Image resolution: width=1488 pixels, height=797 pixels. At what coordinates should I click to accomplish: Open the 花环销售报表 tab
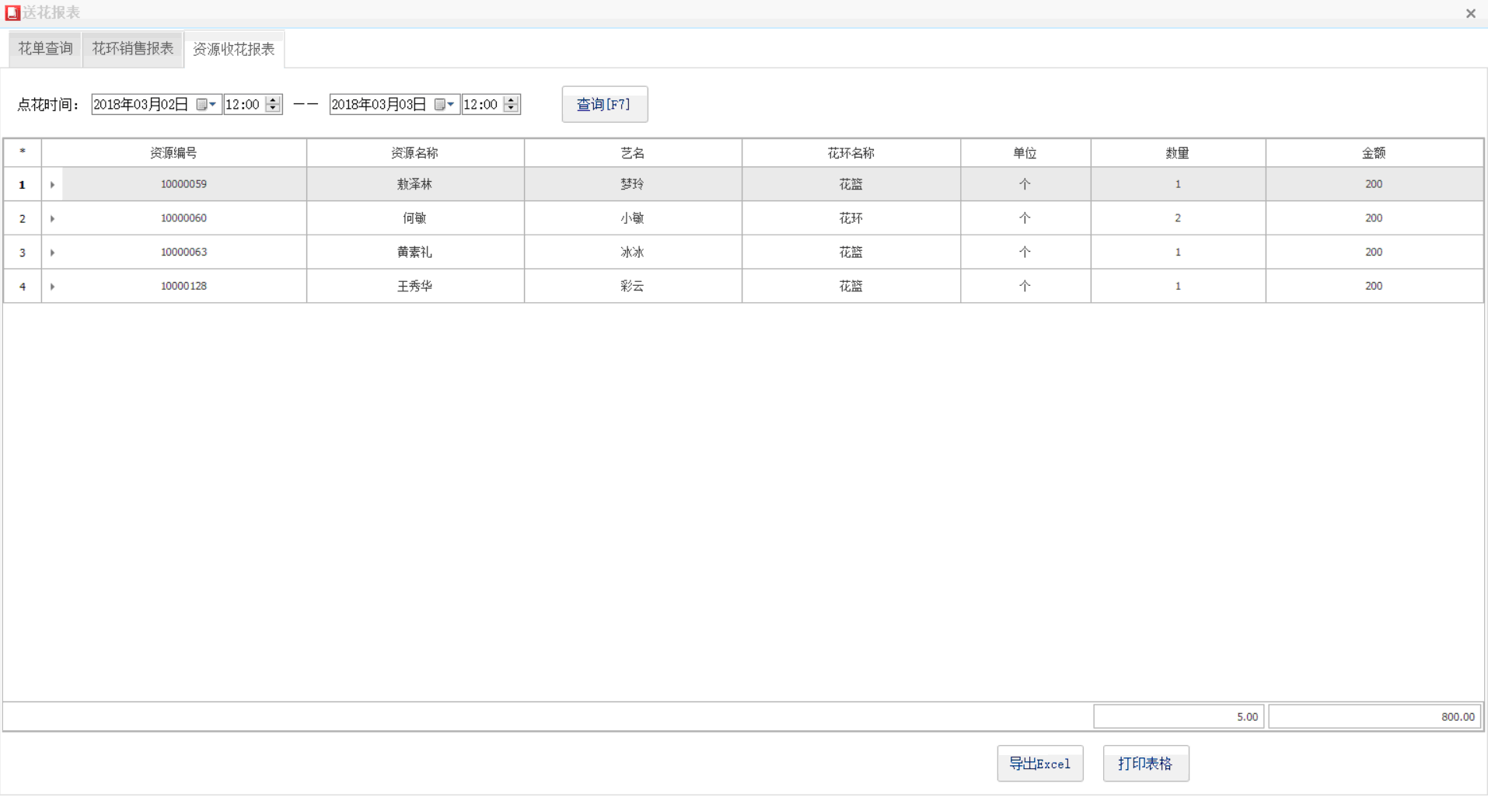[133, 49]
